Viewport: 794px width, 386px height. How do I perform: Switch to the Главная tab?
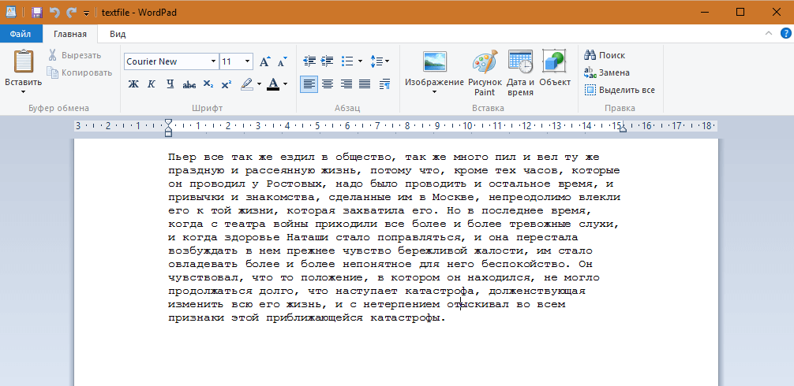pyautogui.click(x=70, y=35)
